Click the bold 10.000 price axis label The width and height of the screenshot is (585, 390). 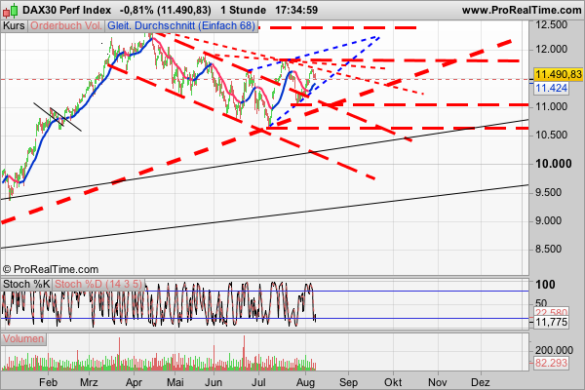(553, 164)
